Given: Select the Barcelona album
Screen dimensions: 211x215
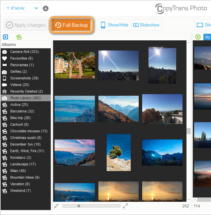Looking at the screenshot, I should (22, 111).
